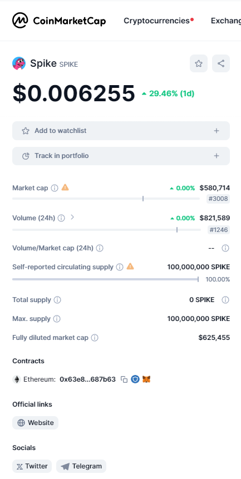241x479 pixels.
Task: Show the Market cap info tooltip icon
Action: coord(55,188)
